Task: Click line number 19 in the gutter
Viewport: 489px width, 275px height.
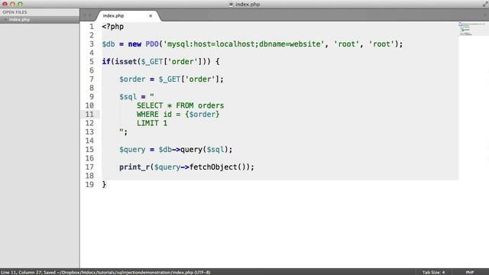Action: (89, 185)
